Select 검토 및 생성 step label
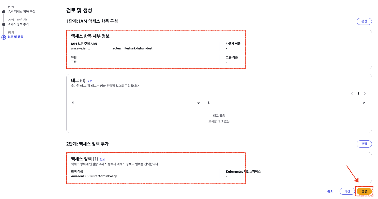 [x=15, y=37]
